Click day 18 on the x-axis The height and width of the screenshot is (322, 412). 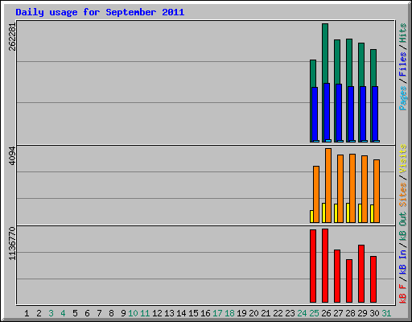[229, 313]
